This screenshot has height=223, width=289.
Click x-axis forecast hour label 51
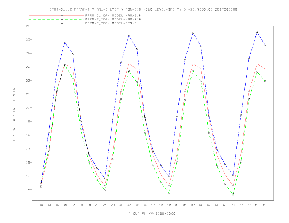point(177,205)
